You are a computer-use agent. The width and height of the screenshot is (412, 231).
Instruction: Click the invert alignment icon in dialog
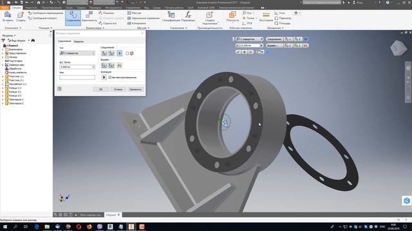(120, 65)
